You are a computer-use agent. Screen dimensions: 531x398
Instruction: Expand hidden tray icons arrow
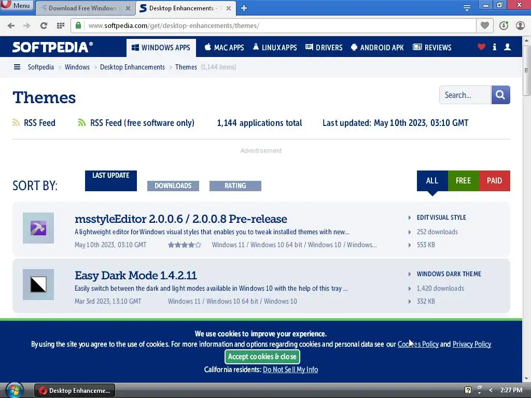tap(491, 390)
